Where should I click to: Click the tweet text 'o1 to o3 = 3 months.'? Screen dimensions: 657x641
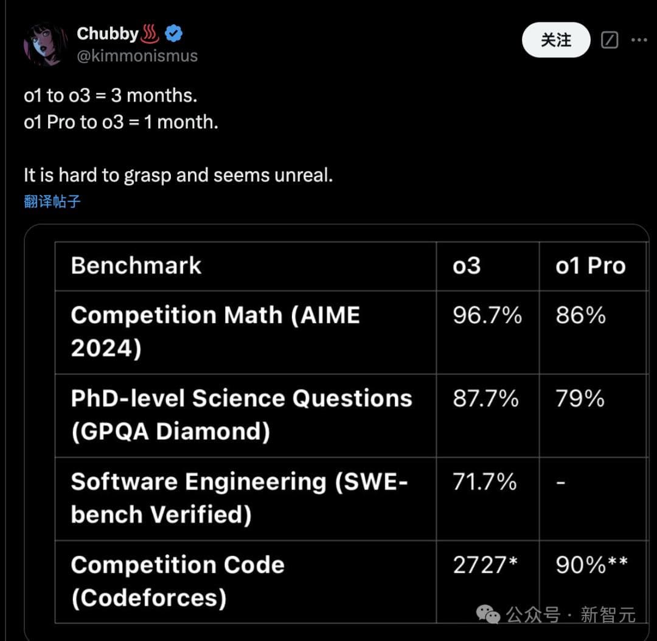coord(111,96)
